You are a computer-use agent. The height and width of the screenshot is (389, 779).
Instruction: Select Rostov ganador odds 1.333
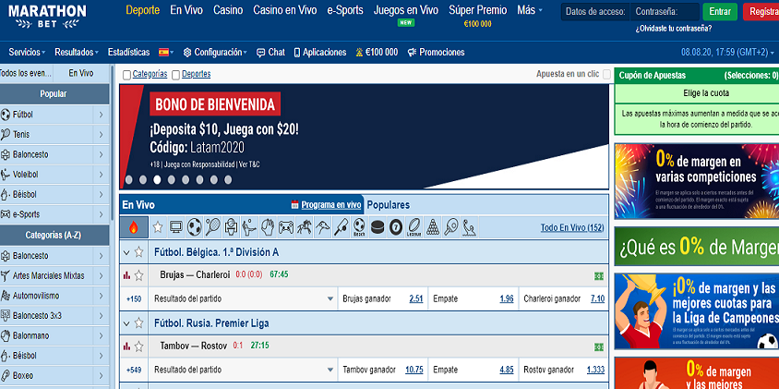click(595, 371)
